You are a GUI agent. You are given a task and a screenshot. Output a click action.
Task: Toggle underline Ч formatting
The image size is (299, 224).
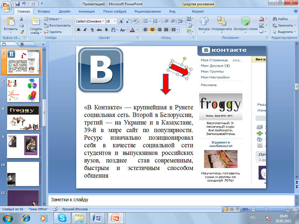[92, 30]
